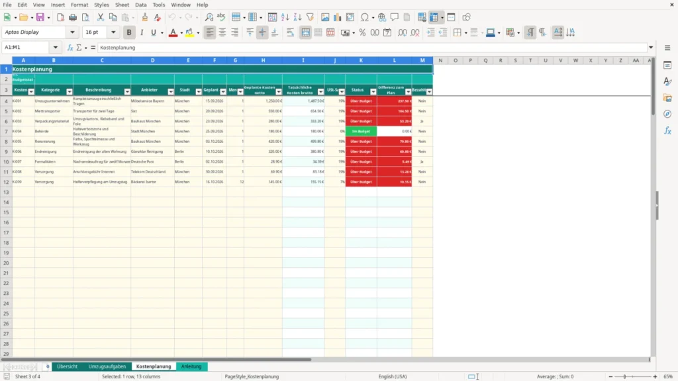
Task: Click the AutoFilter funnel icon
Action: [x=310, y=17]
